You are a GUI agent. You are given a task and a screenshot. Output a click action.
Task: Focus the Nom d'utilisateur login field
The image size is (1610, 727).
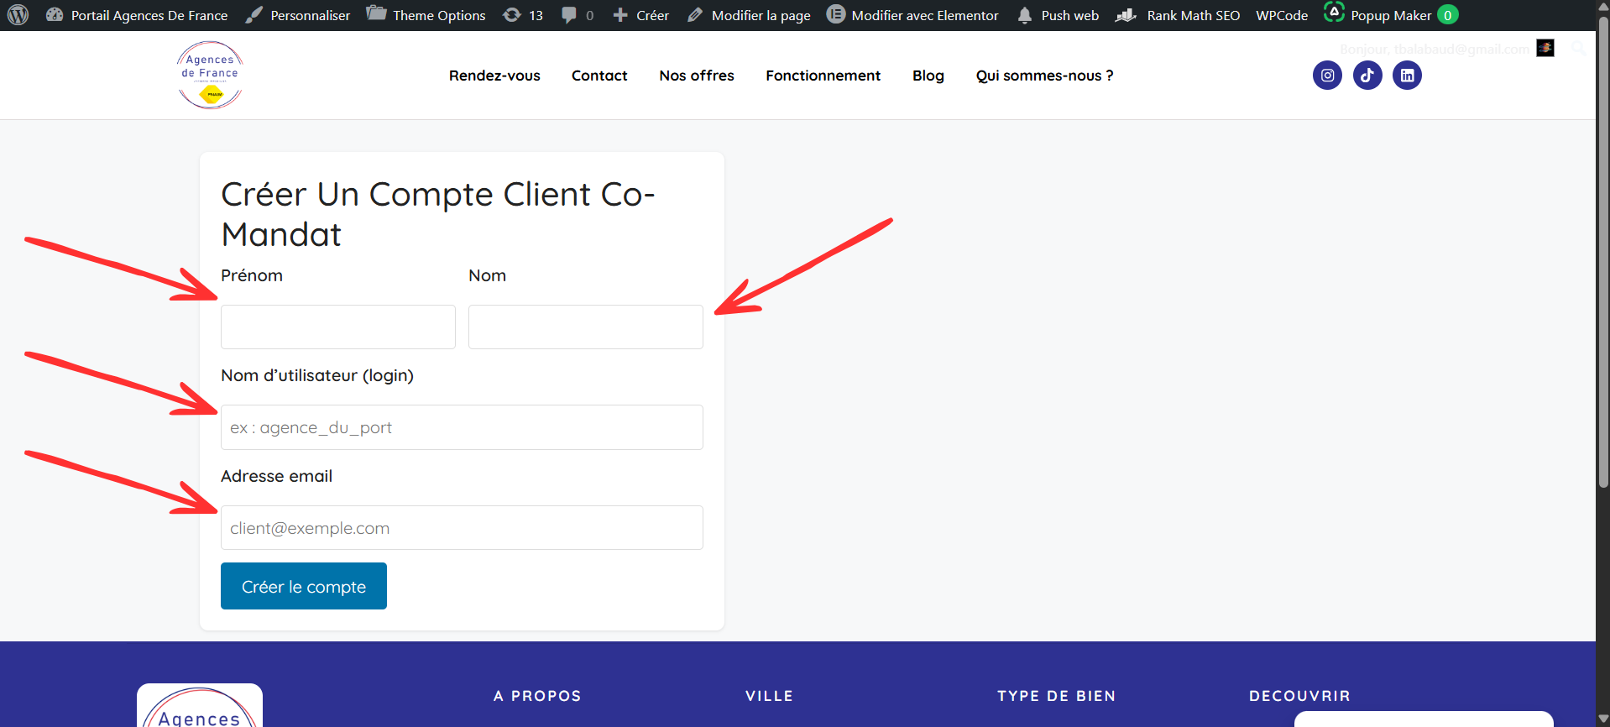(x=462, y=427)
